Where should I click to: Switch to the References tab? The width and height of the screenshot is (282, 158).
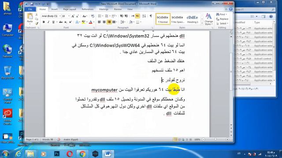point(88,9)
